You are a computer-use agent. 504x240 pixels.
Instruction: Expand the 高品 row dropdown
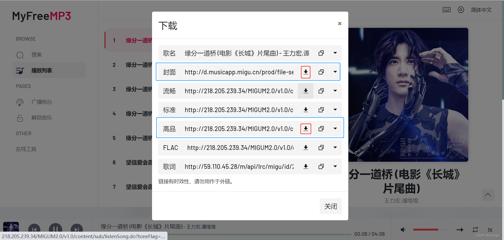(335, 129)
